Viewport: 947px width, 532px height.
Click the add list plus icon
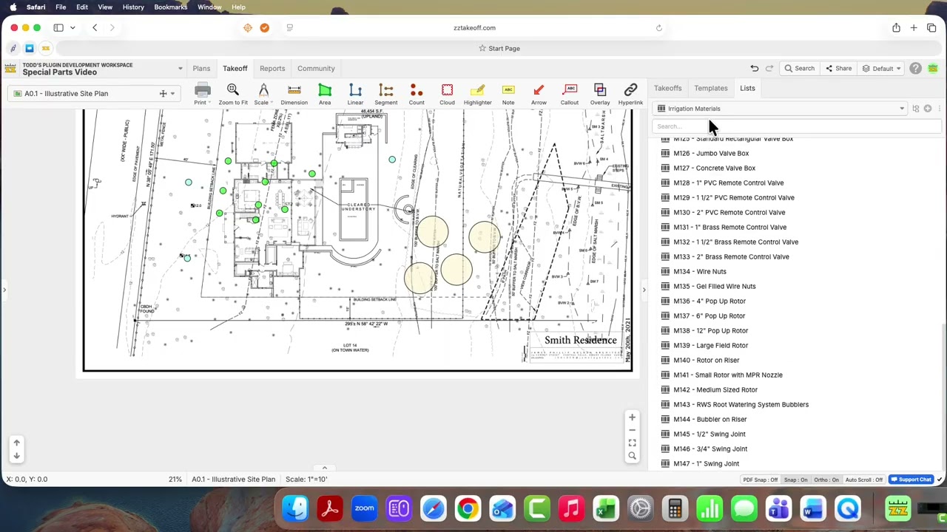point(928,109)
